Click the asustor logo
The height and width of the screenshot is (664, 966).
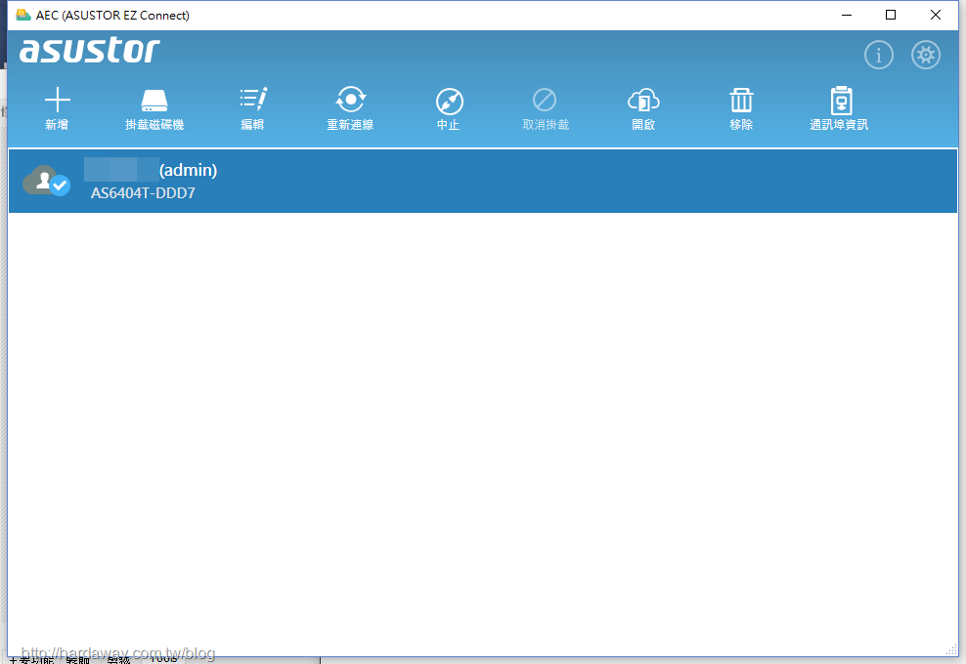coord(90,51)
